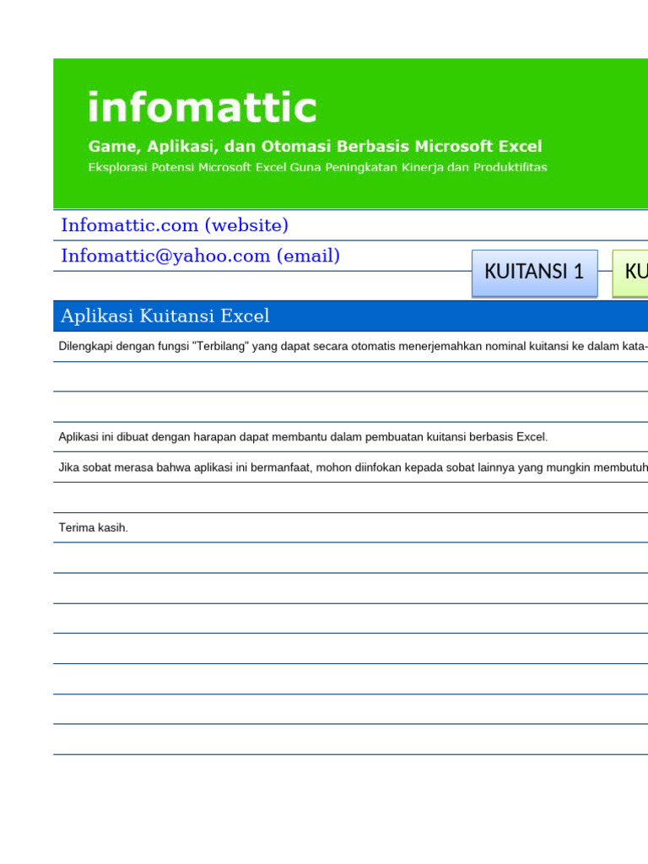This screenshot has width=648, height=864.
Task: Select the 'Game, Aplikasi, dan Otomasi' subtitle
Action: 315,147
